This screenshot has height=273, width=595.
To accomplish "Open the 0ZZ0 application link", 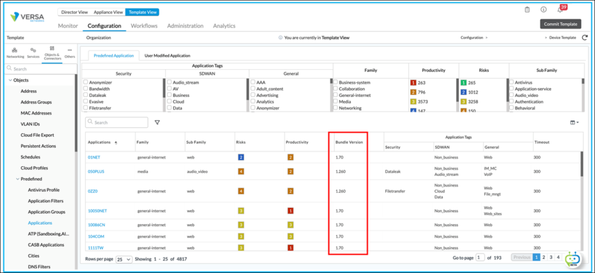I will [x=93, y=191].
